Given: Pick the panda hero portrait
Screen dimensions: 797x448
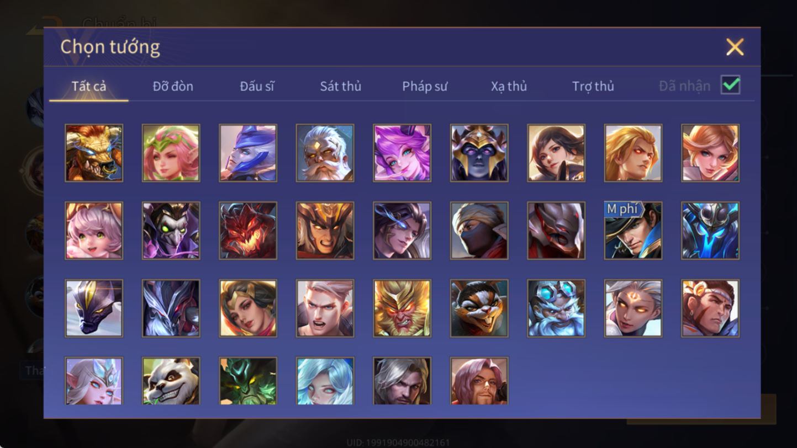Looking at the screenshot, I should (171, 381).
